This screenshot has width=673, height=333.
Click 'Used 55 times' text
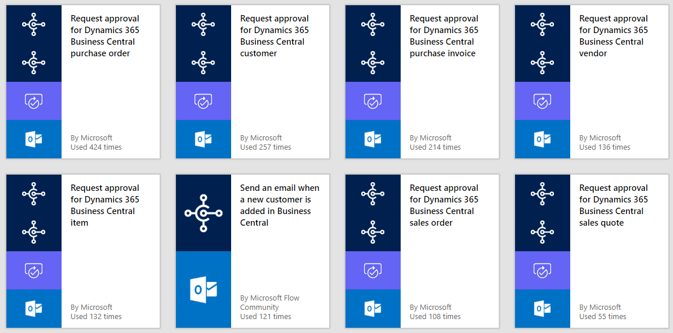(603, 316)
